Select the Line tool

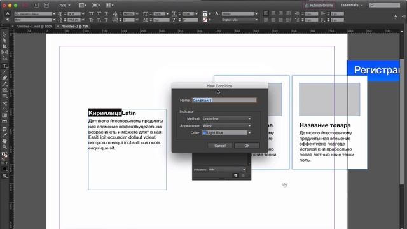(4, 72)
